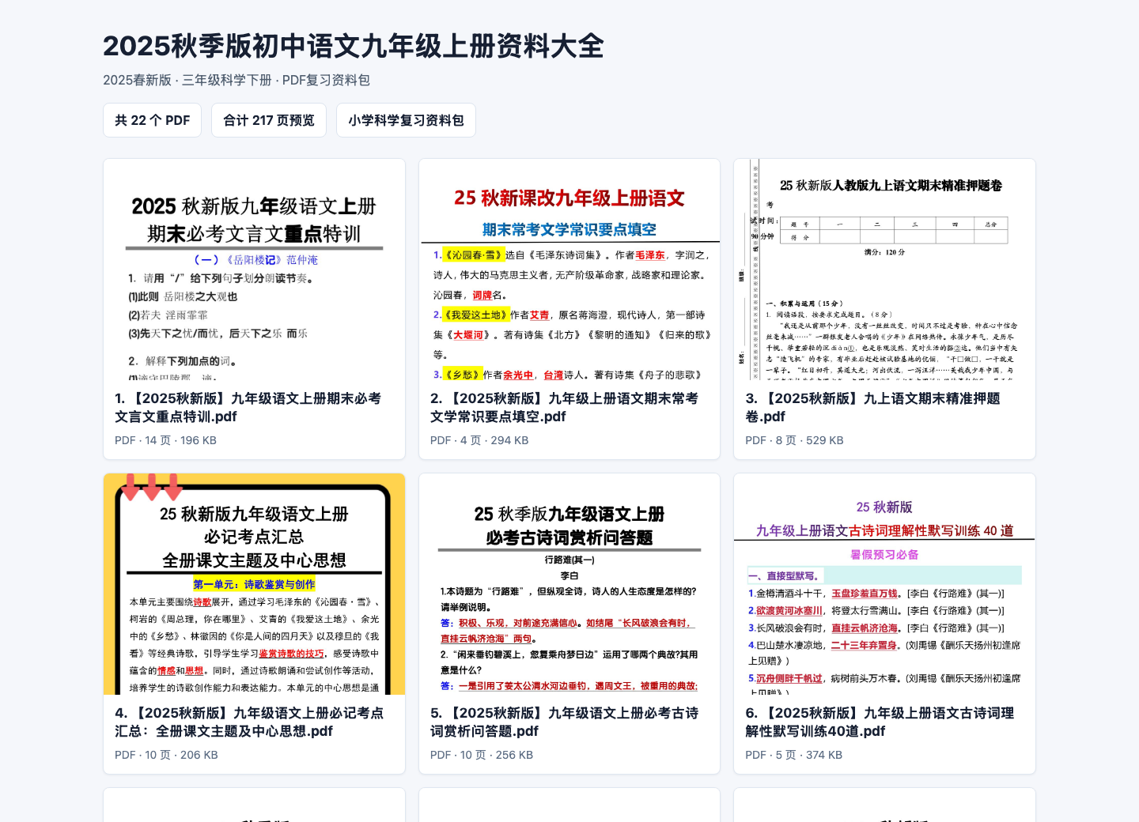
Task: Open thumbnail of 必考古诗词赏析问答题 PDF
Action: coord(569,584)
